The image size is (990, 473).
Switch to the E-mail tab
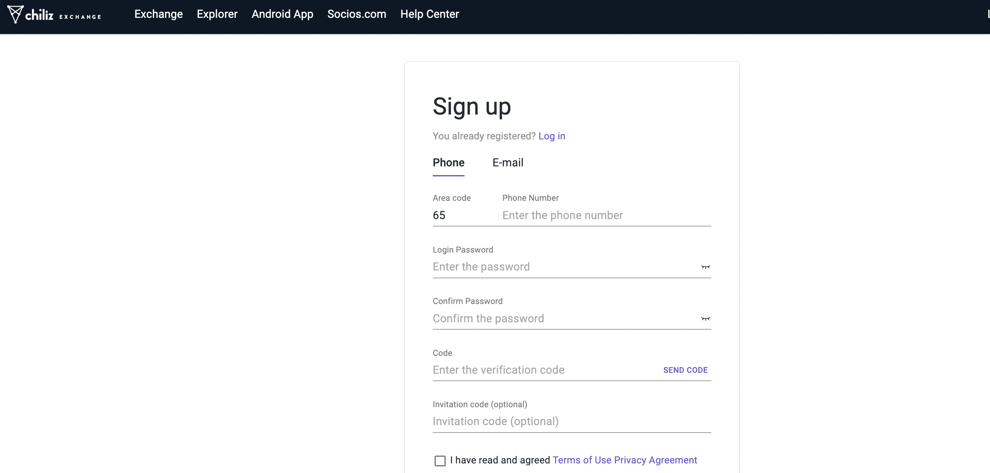[x=508, y=163]
